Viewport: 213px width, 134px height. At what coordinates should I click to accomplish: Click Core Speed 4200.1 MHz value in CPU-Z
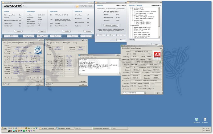[16, 68]
